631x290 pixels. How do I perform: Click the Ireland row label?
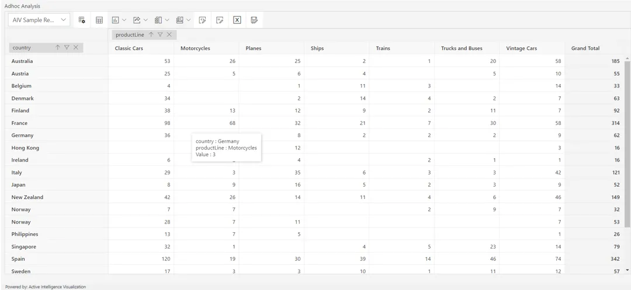pos(20,160)
